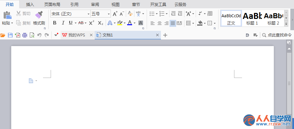Add a new document tab with plus
The height and width of the screenshot is (129, 294).
click(165, 35)
